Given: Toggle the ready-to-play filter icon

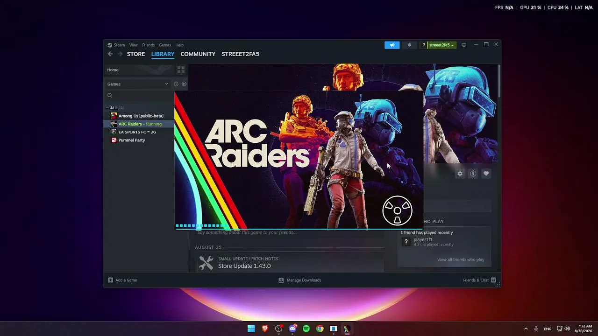Looking at the screenshot, I should pos(184,84).
